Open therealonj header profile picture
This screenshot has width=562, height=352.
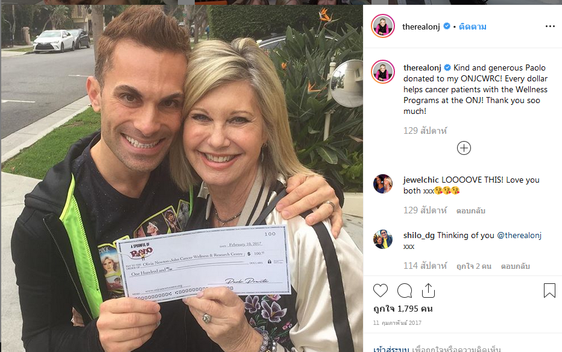pos(383,26)
